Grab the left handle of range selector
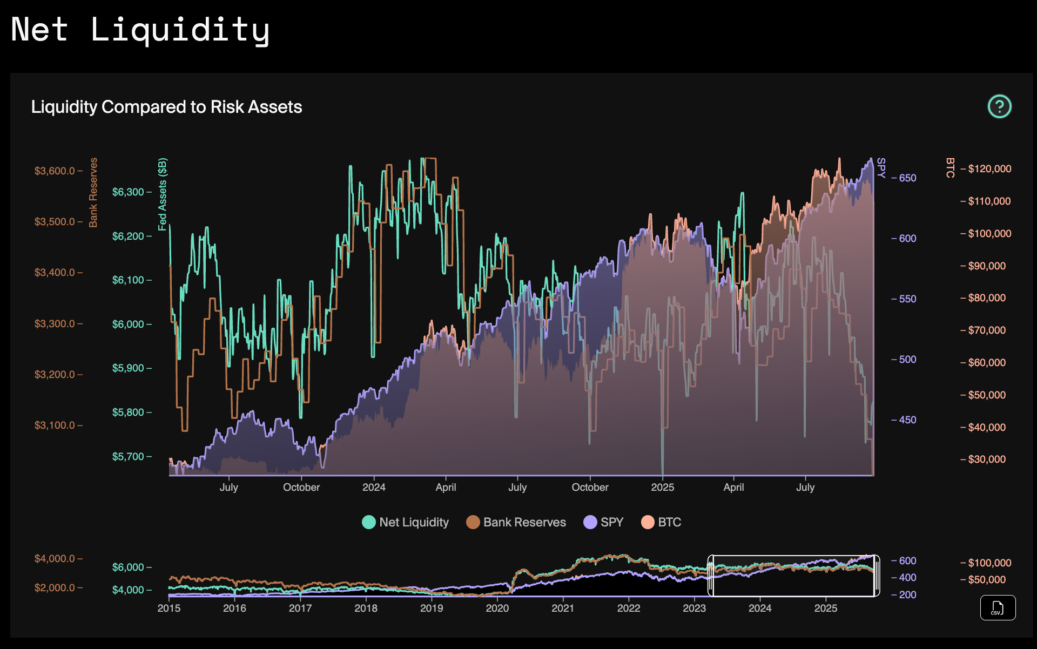The width and height of the screenshot is (1037, 649). [711, 576]
